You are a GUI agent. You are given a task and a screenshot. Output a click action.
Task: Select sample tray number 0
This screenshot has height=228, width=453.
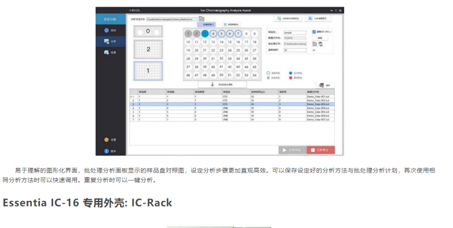[x=148, y=32]
